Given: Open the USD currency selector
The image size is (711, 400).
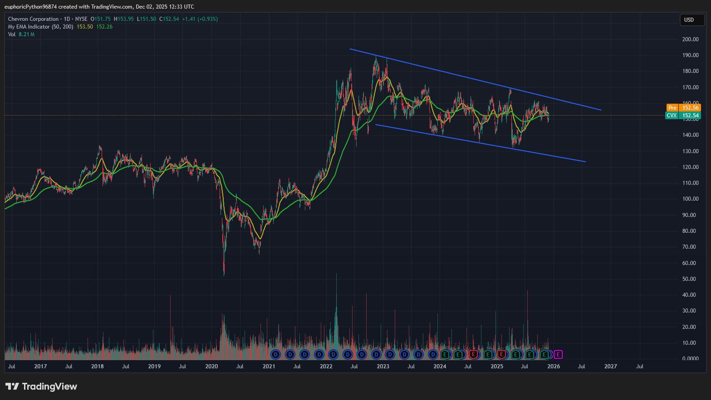Looking at the screenshot, I should coord(692,19).
